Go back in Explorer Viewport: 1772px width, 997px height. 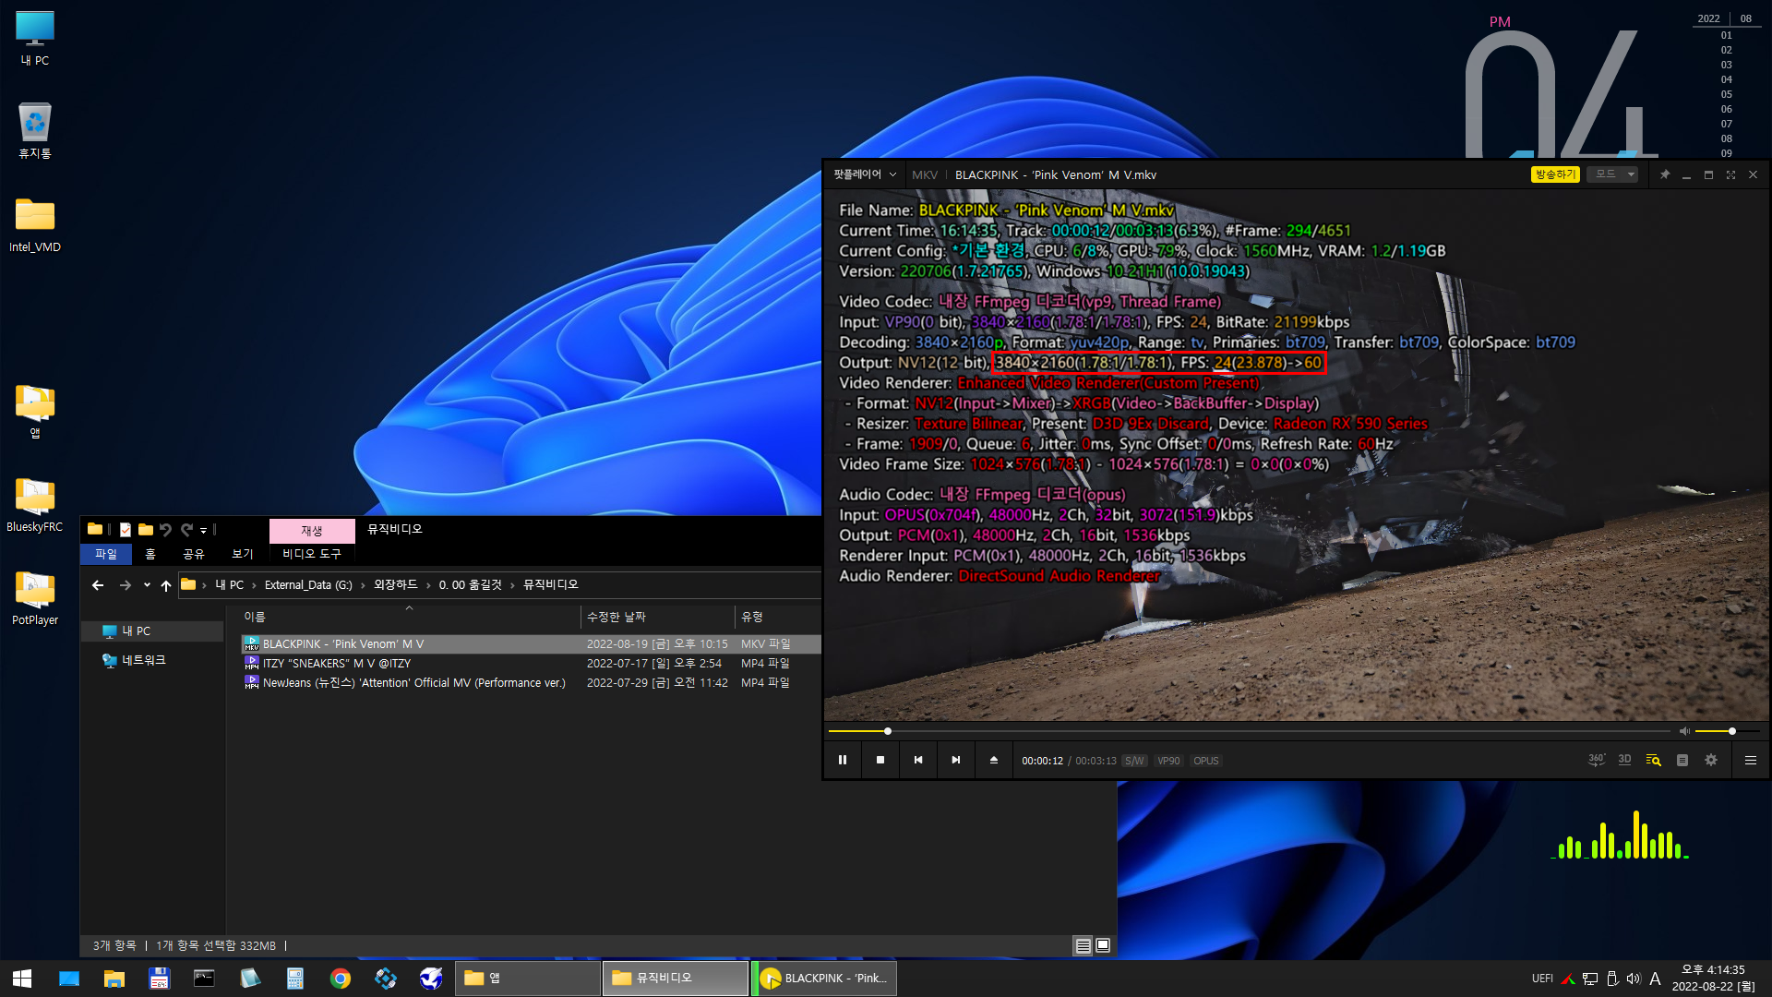[x=98, y=585]
